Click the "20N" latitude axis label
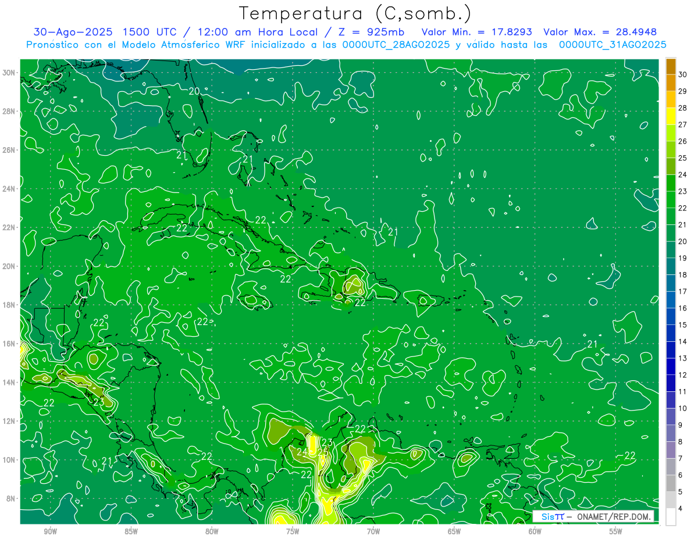 click(10, 266)
